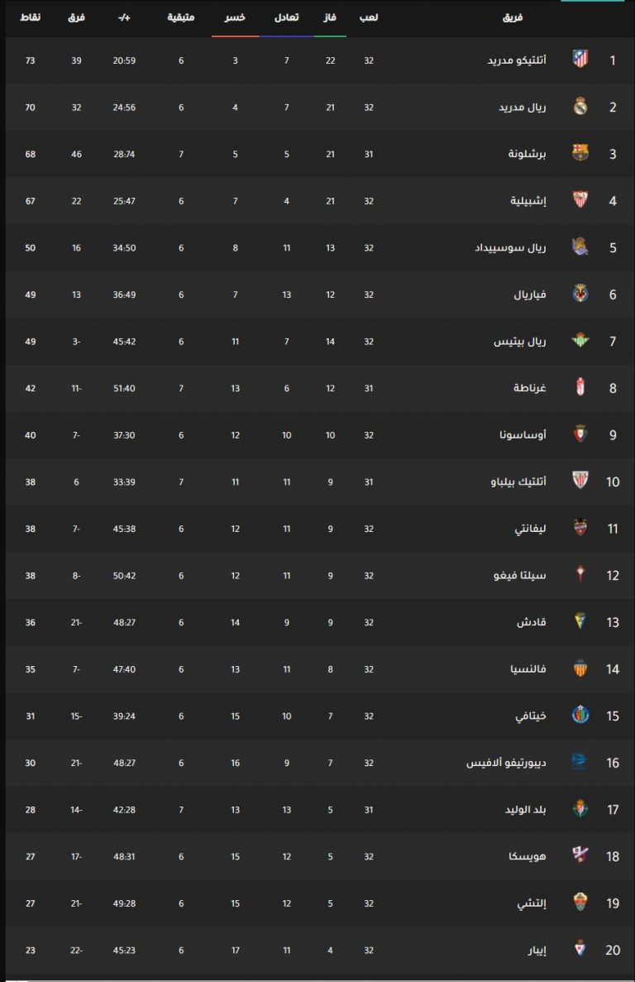Click the Barcelona club crest
This screenshot has width=635, height=982.
pos(580,153)
